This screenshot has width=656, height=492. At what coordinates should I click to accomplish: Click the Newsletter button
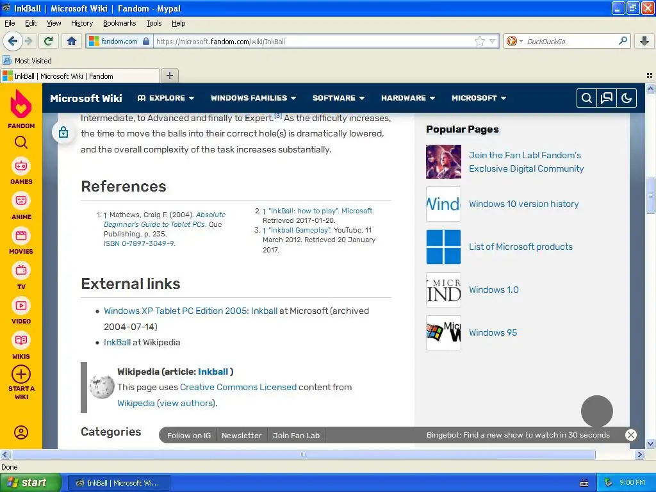click(242, 435)
